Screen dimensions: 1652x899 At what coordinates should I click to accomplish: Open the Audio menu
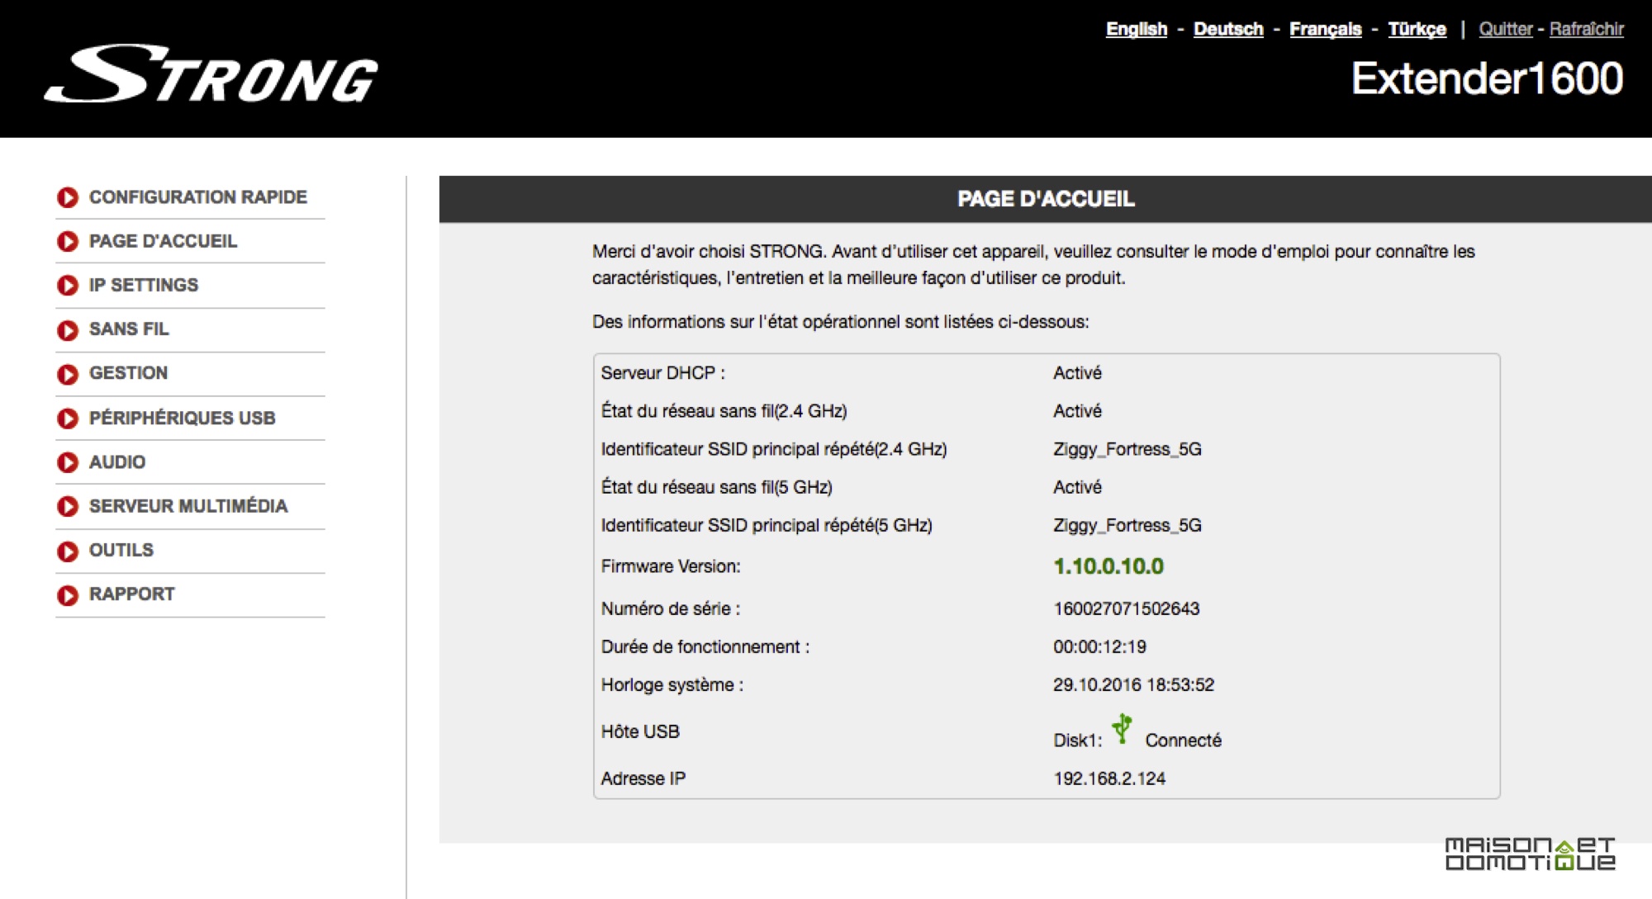point(117,461)
